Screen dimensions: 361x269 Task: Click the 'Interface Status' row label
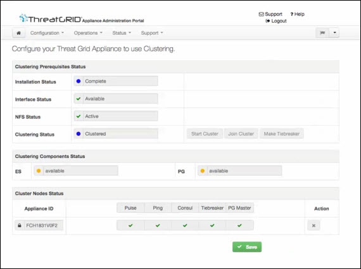click(33, 99)
